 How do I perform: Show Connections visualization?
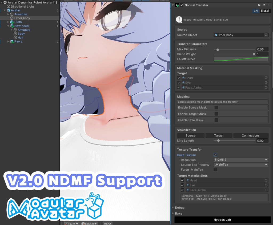coord(251,135)
